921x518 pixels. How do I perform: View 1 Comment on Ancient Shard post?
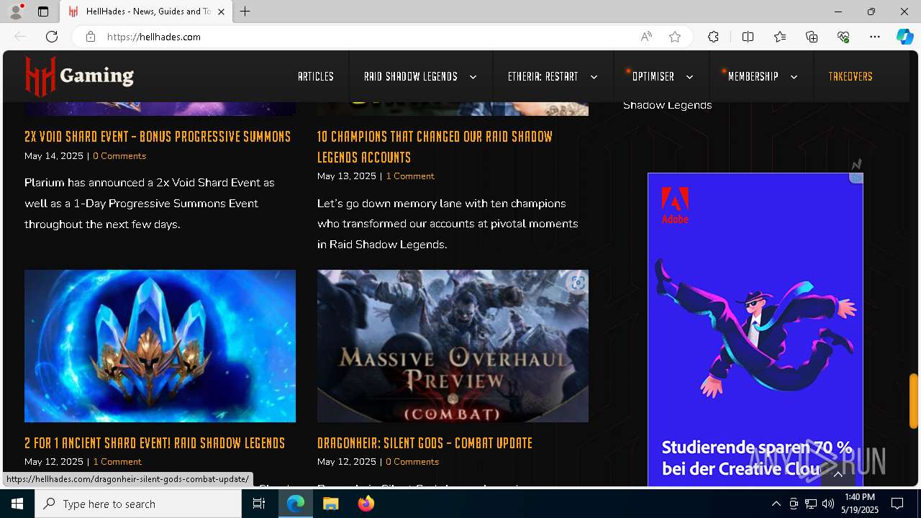point(117,462)
